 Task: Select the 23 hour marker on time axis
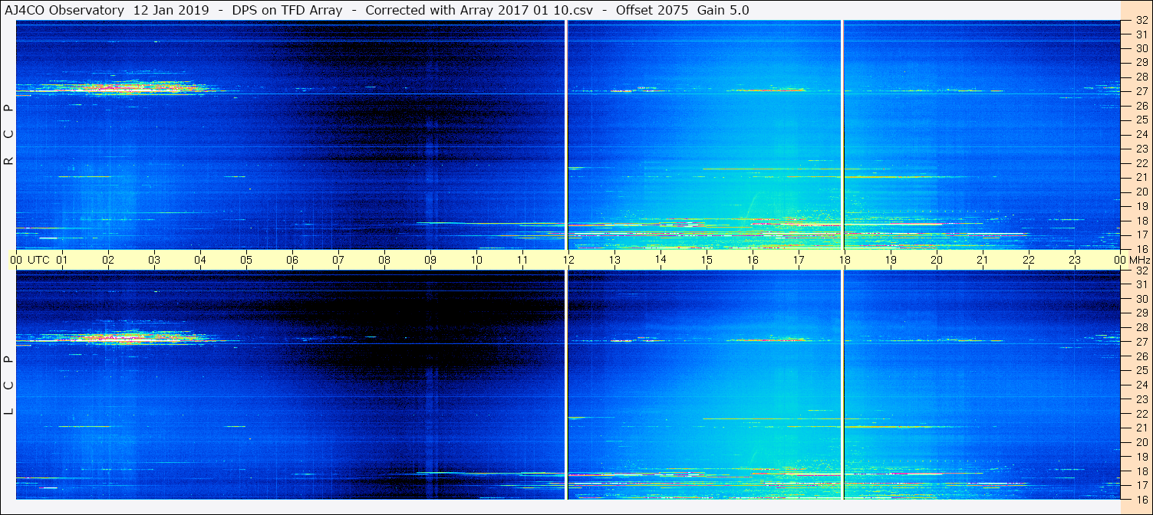1075,260
